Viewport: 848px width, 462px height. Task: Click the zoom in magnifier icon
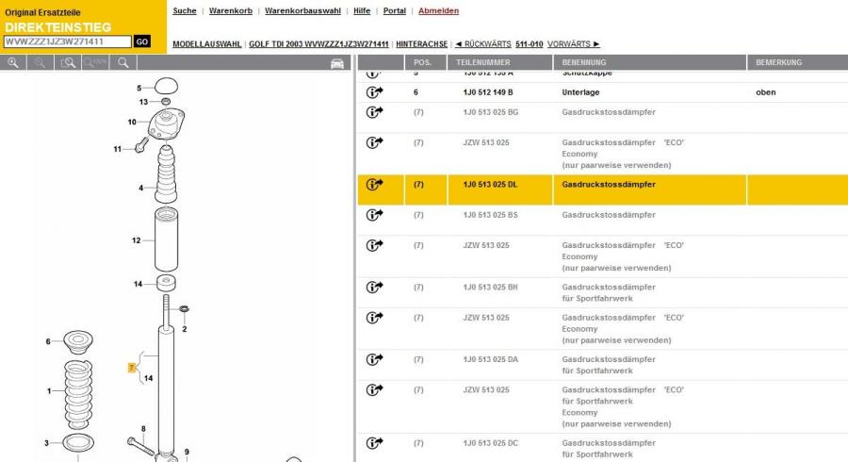pos(13,62)
